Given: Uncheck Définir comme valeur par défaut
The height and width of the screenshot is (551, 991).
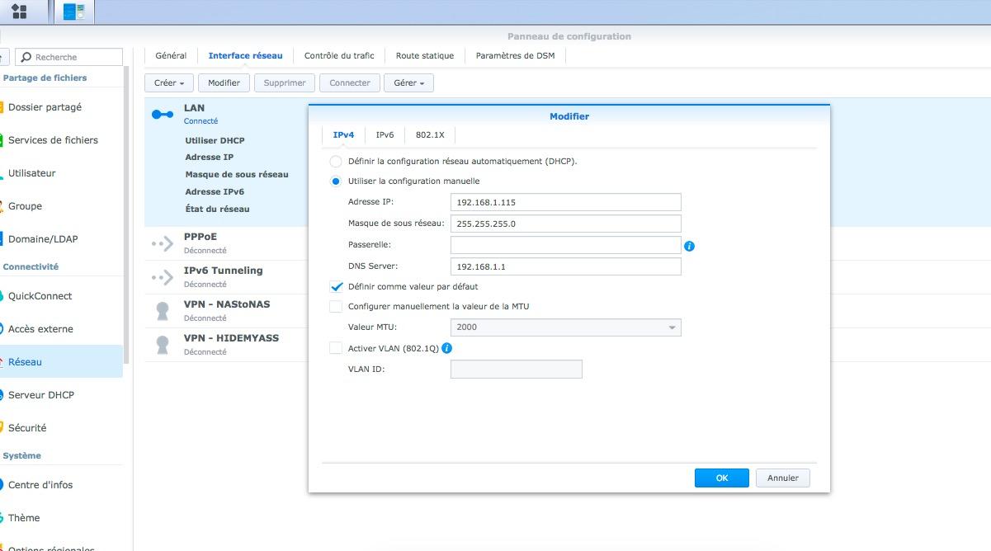Looking at the screenshot, I should pyautogui.click(x=336, y=287).
